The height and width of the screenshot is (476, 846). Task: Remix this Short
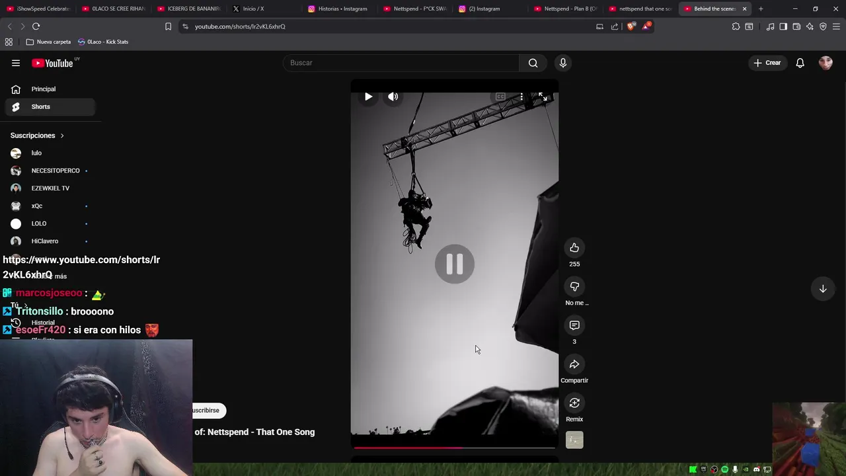[x=574, y=403]
